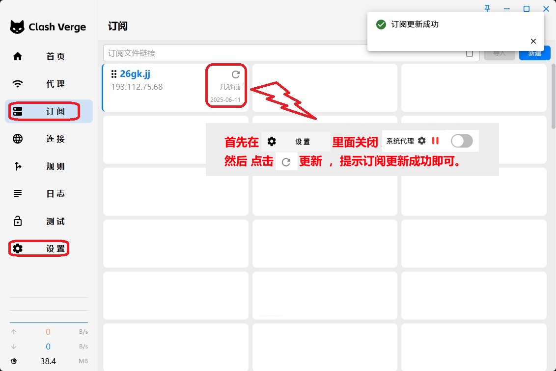Click the red pause icon beside 系统代理
556x371 pixels.
click(x=435, y=141)
